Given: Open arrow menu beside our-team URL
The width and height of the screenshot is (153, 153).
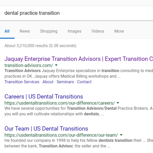Looking at the screenshot, I should [x=121, y=135].
